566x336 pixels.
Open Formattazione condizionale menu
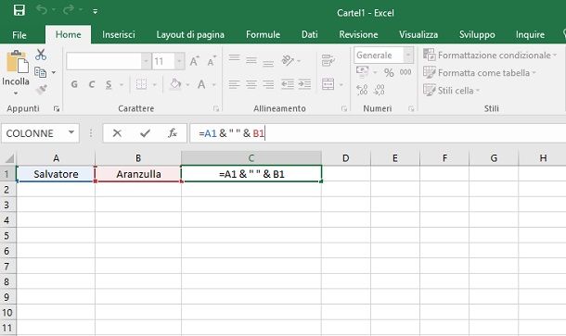pyautogui.click(x=490, y=56)
